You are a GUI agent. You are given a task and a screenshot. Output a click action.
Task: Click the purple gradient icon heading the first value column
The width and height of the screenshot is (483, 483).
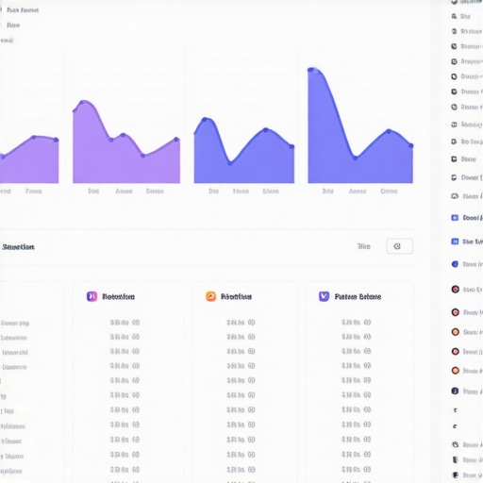(92, 296)
